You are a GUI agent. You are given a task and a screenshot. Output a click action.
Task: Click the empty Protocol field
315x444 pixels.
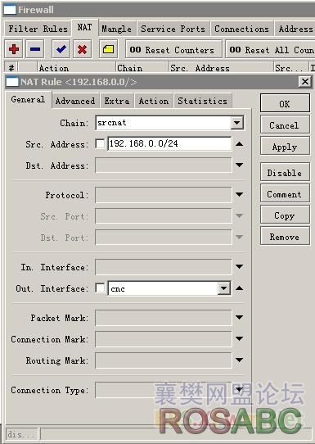coord(164,194)
